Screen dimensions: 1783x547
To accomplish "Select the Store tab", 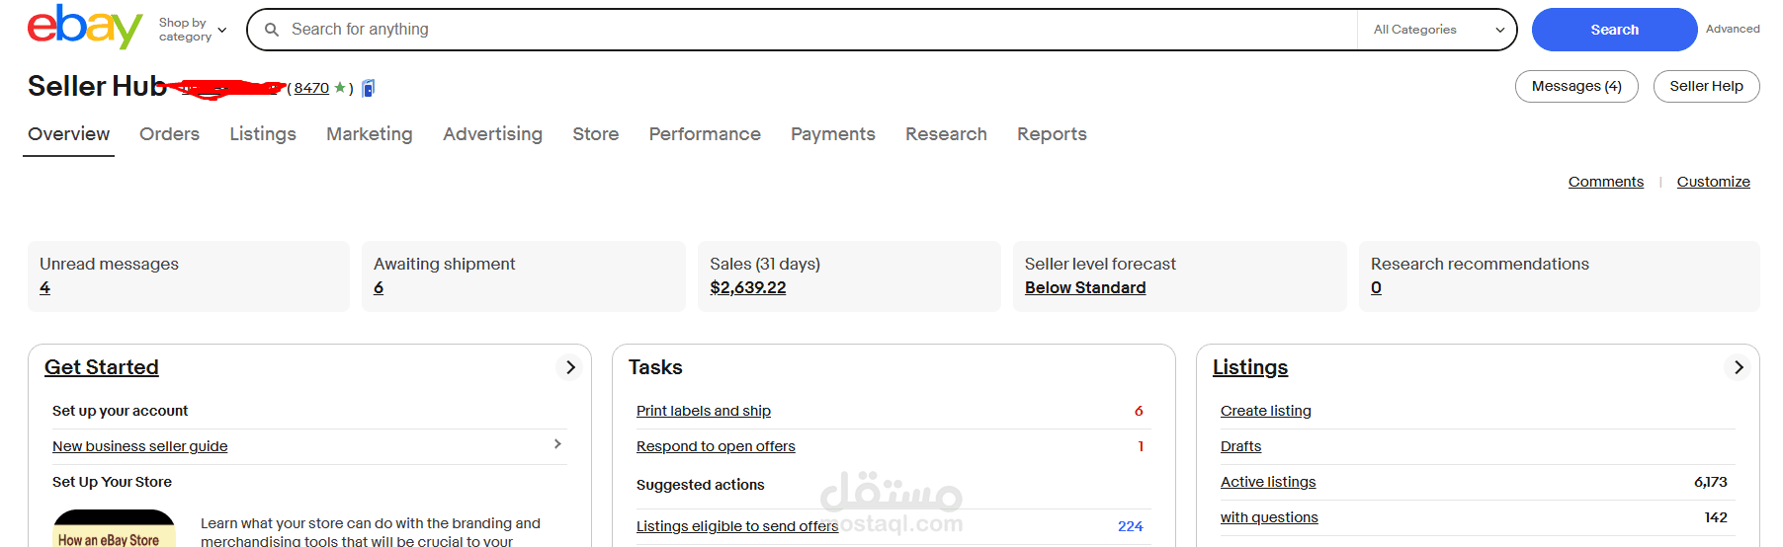I will coord(595,134).
